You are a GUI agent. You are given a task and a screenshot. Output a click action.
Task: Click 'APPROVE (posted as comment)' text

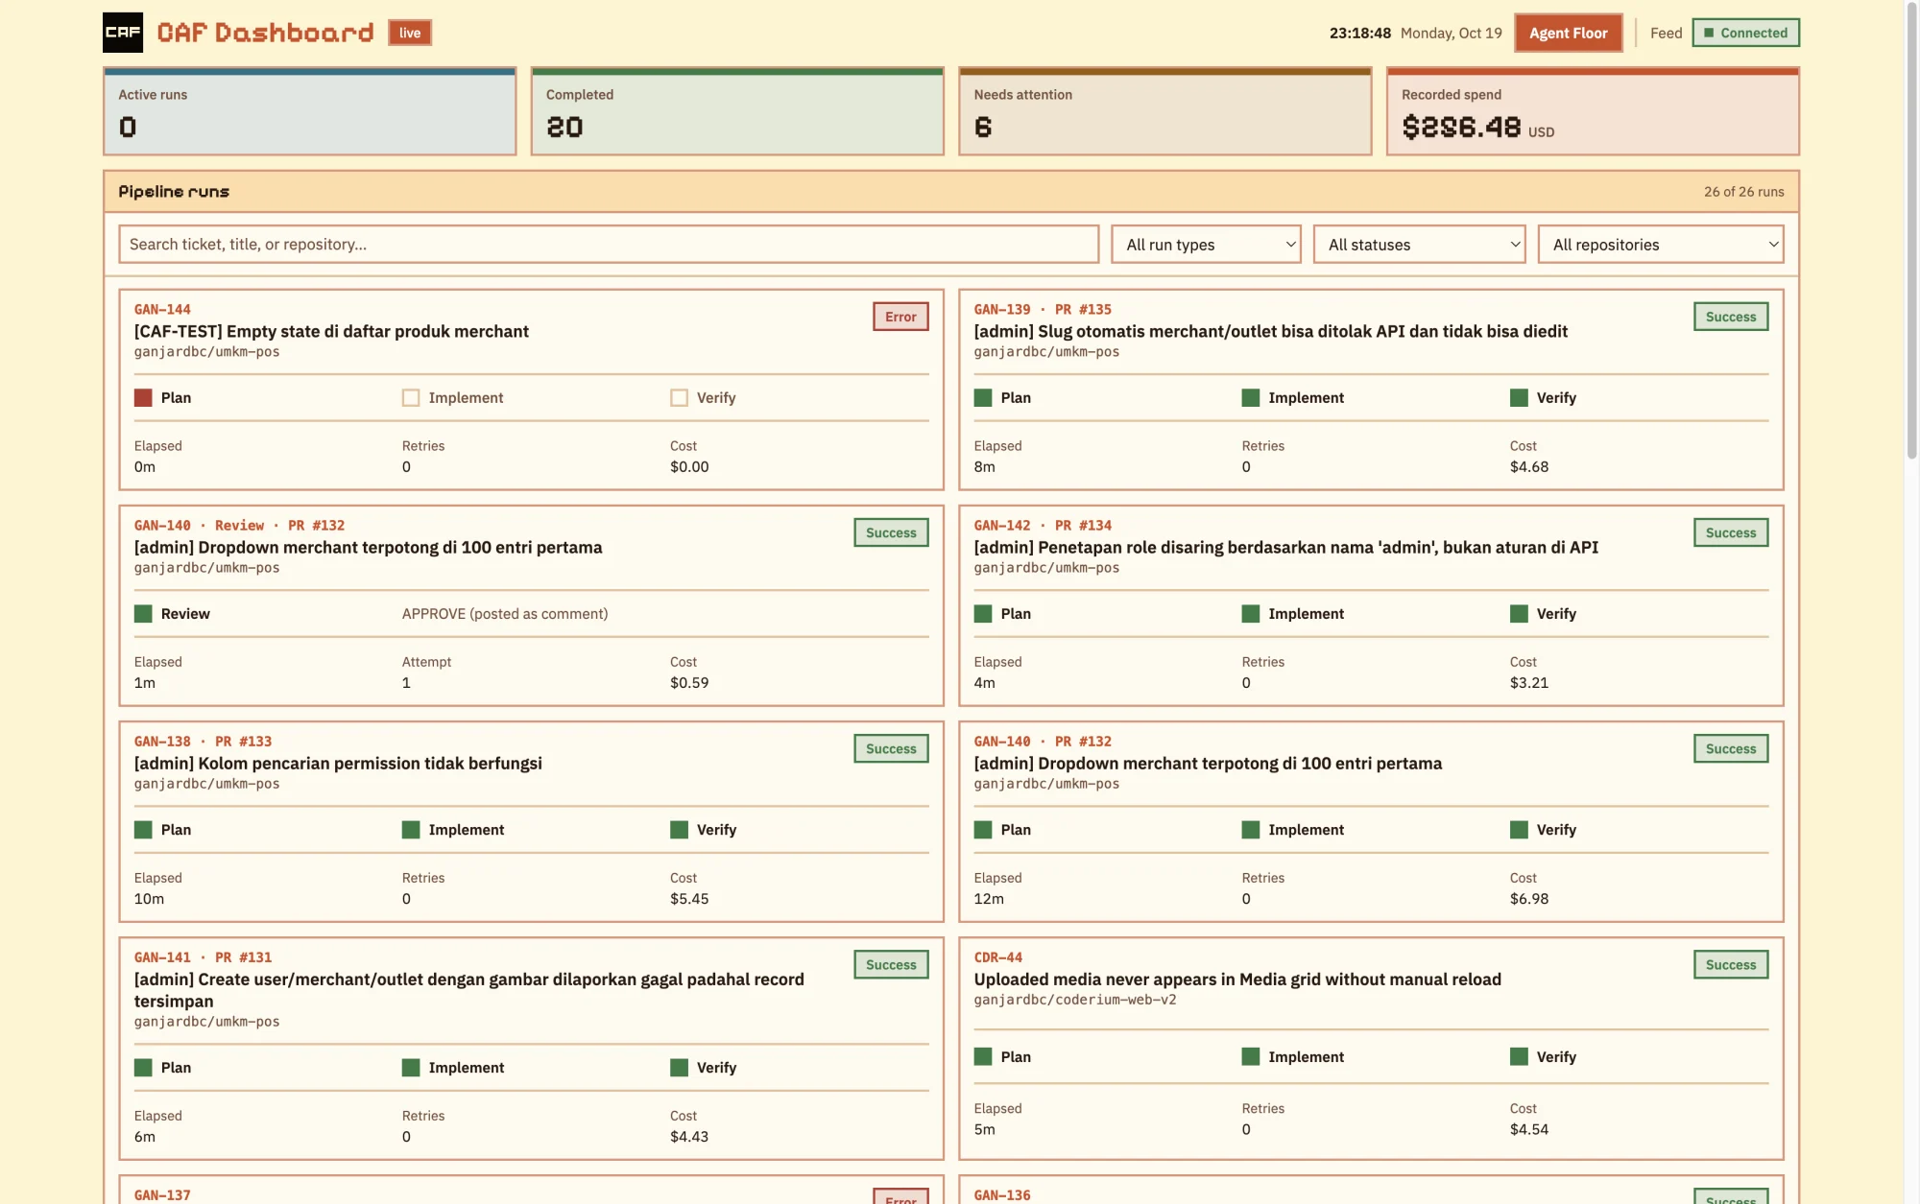(x=505, y=614)
